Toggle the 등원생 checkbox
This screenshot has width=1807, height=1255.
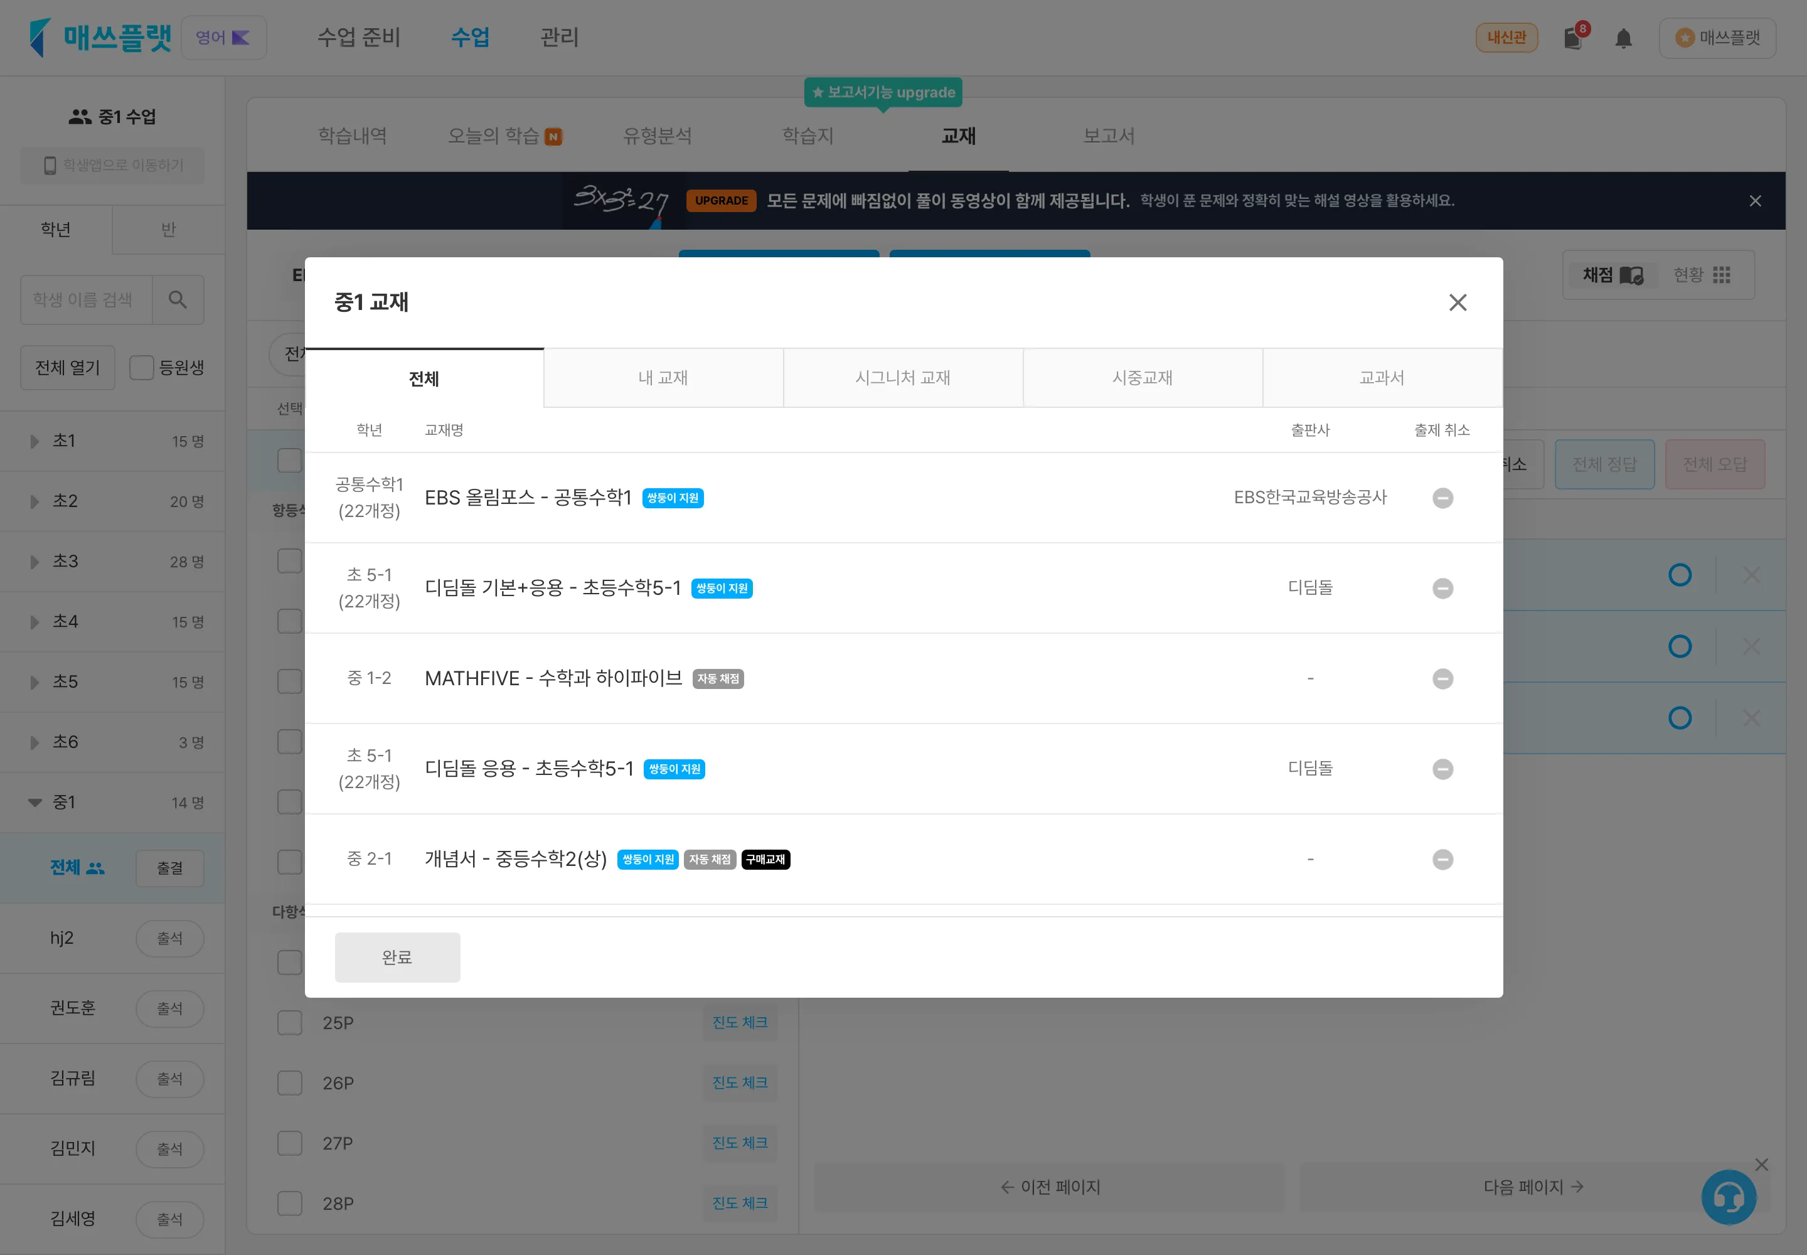pyautogui.click(x=142, y=367)
